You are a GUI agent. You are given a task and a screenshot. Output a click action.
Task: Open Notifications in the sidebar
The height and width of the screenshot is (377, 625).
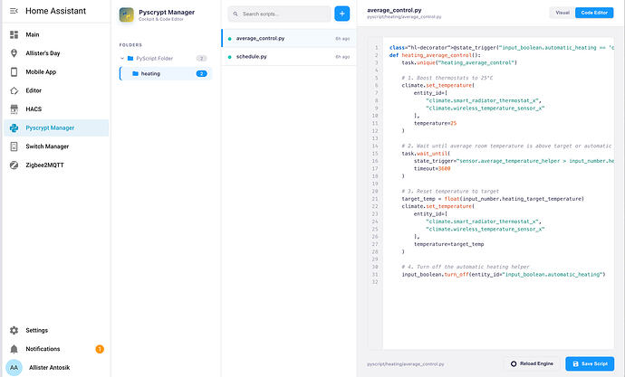[56, 349]
